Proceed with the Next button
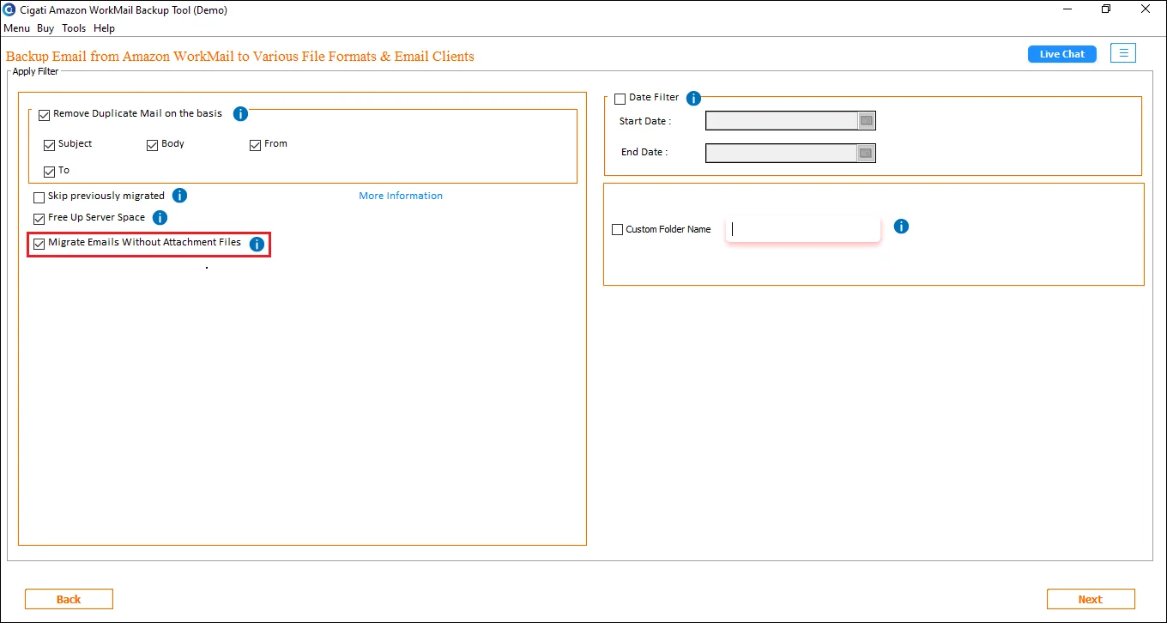Viewport: 1167px width, 623px height. [1091, 599]
